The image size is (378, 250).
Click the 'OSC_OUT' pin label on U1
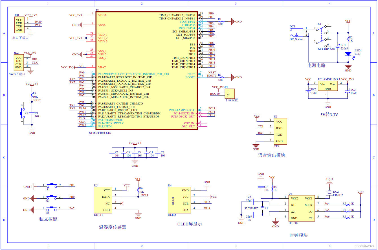tap(188, 127)
